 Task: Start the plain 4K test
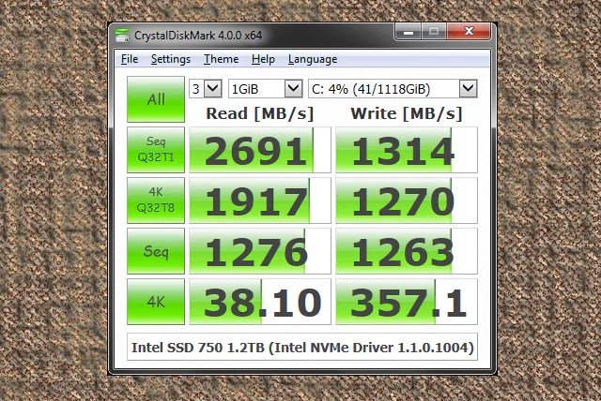[156, 302]
